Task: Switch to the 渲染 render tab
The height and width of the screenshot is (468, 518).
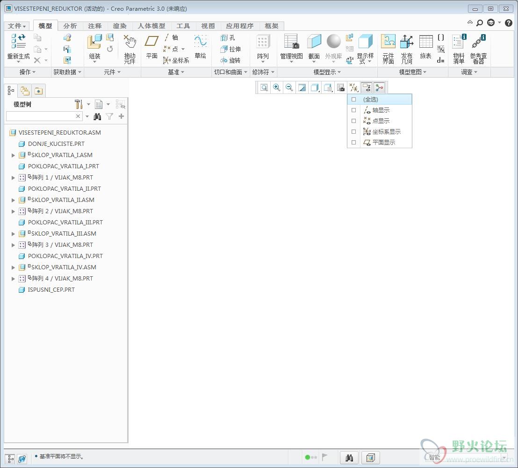Action: coord(120,26)
